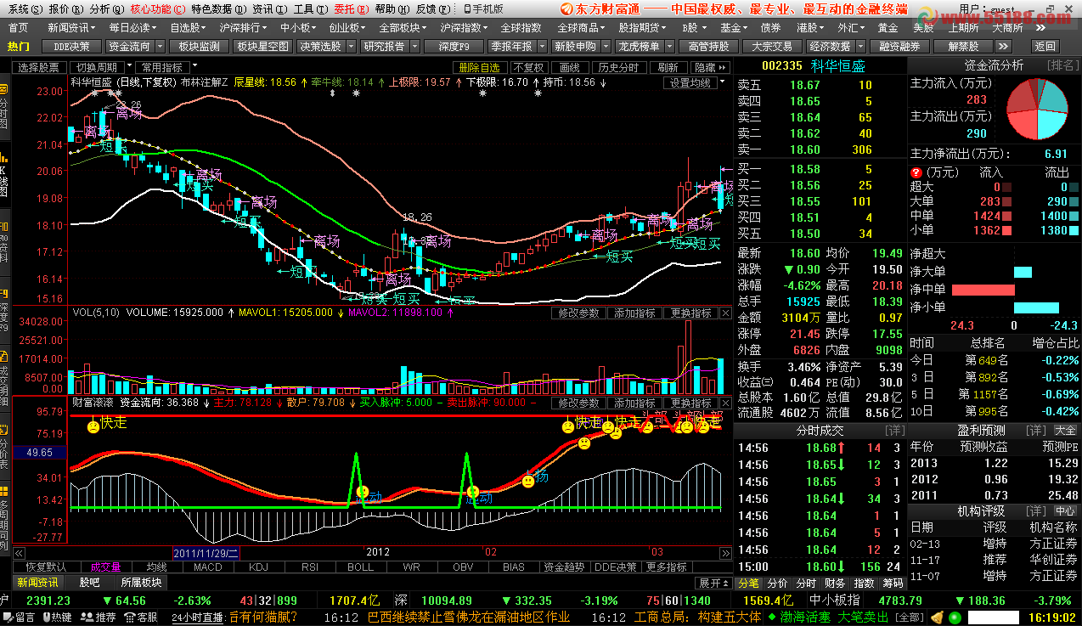Click the pie chart of capital flow
The image size is (1082, 626).
[1037, 109]
